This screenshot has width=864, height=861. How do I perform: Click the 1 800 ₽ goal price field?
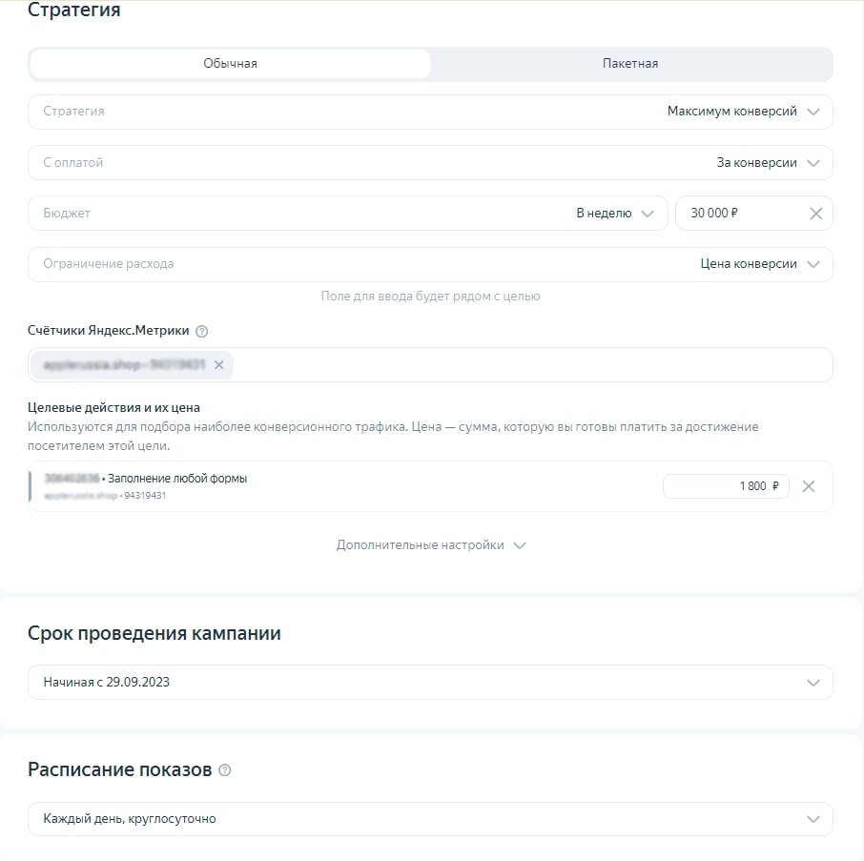(726, 486)
